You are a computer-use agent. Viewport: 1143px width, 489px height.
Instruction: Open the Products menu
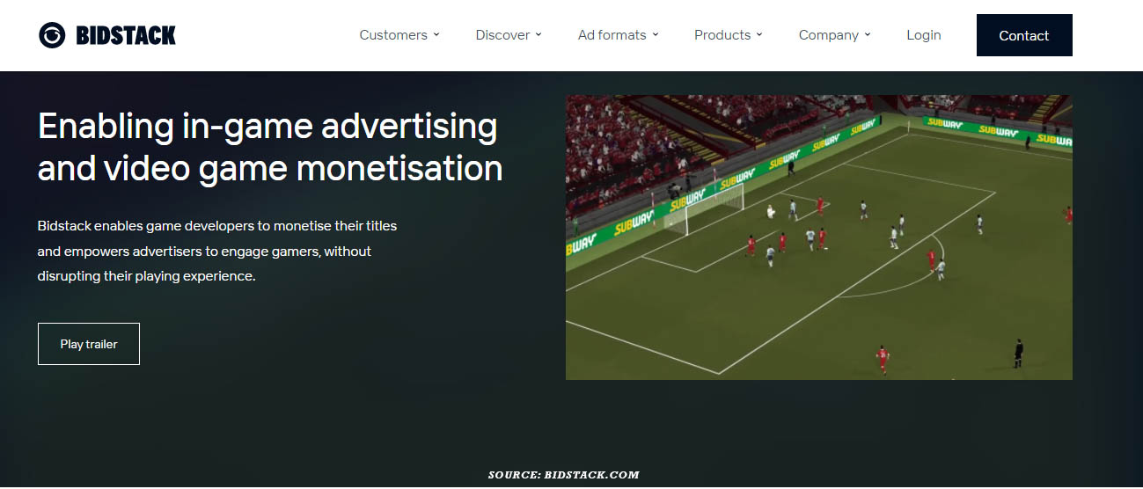(x=722, y=35)
